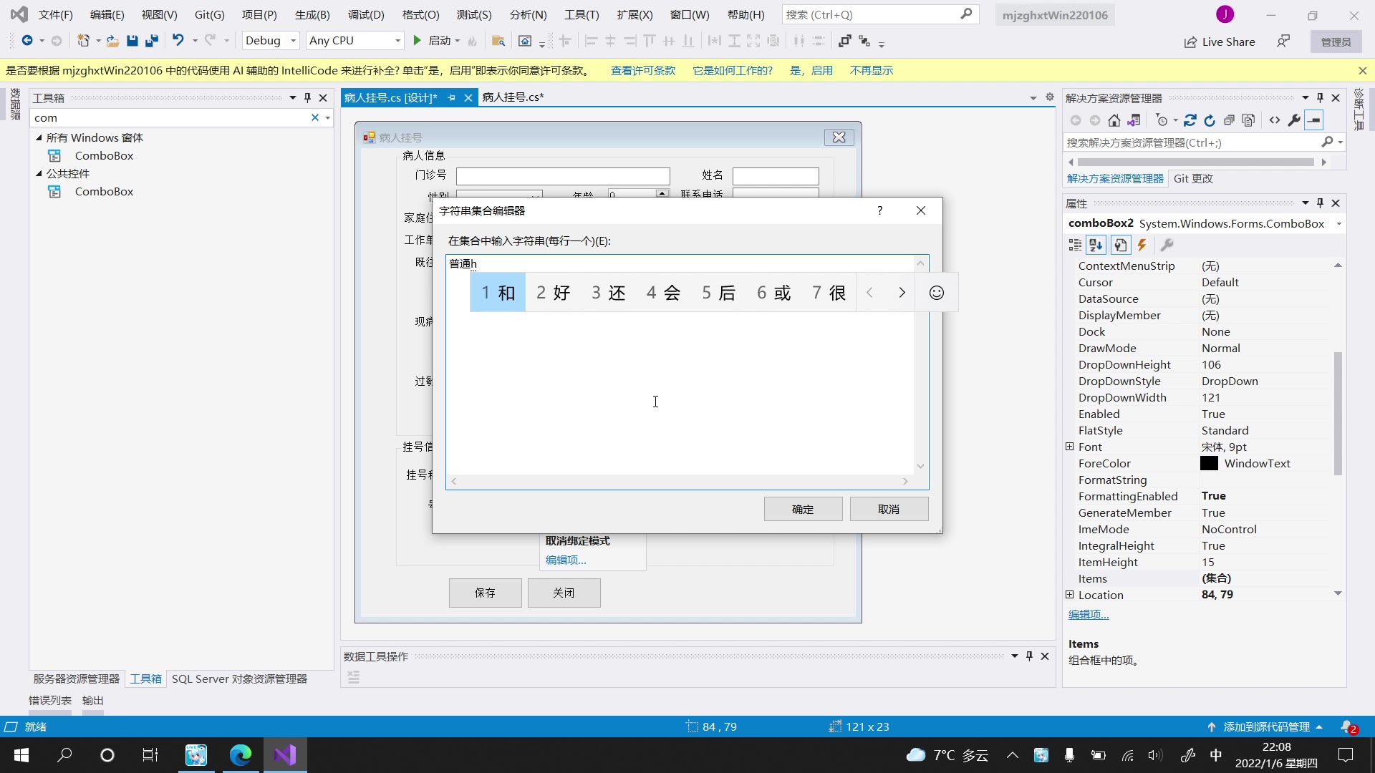
Task: Select the 工具箱 toolbox tab
Action: coord(145,678)
